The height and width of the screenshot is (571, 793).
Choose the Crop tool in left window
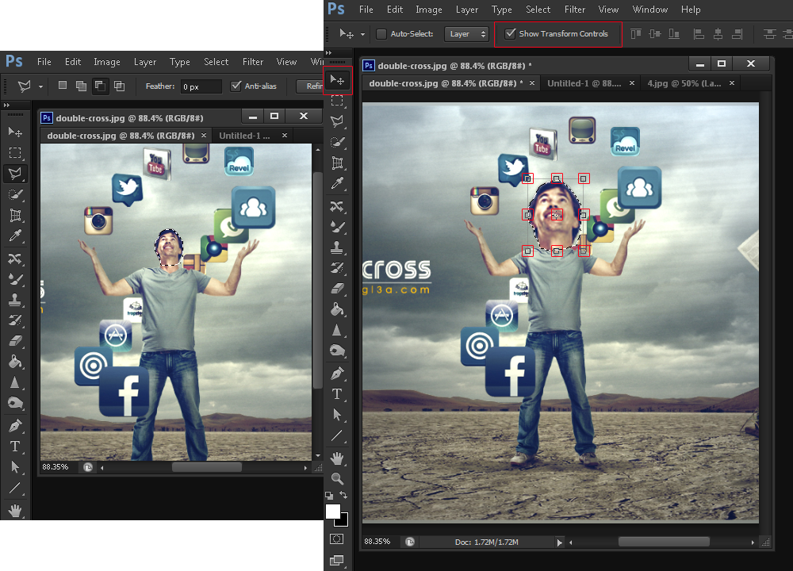15,216
